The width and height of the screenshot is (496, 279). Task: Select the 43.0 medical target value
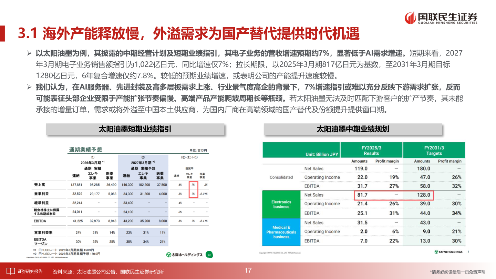pyautogui.click(x=424, y=223)
